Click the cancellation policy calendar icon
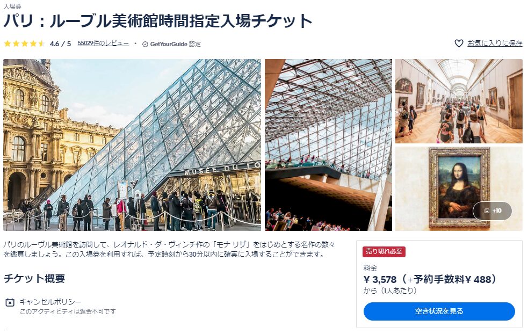 [10, 302]
